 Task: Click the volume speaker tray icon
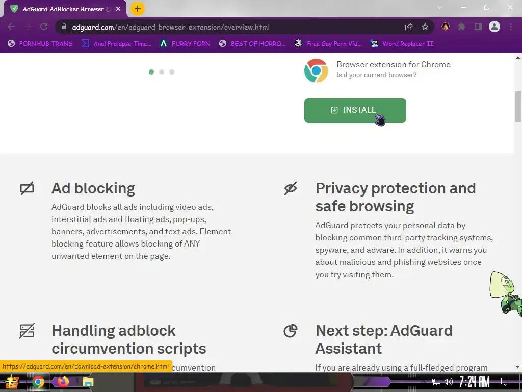(449, 382)
